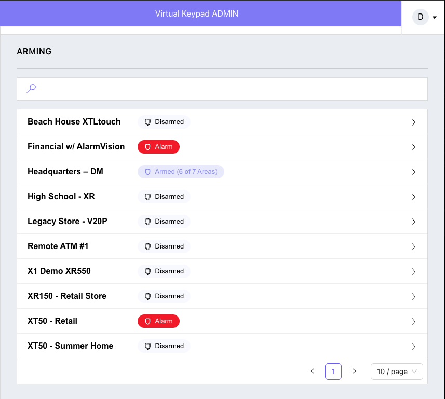
Task: Click the Armed (6 of 7 Areas) badge
Action: pyautogui.click(x=181, y=172)
